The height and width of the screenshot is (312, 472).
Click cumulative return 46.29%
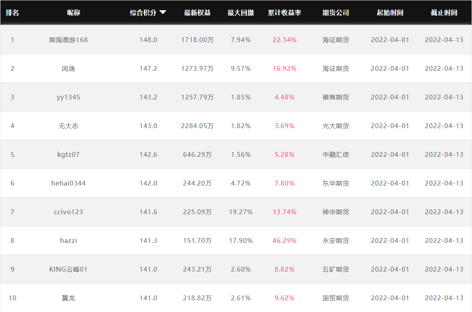[x=285, y=240]
